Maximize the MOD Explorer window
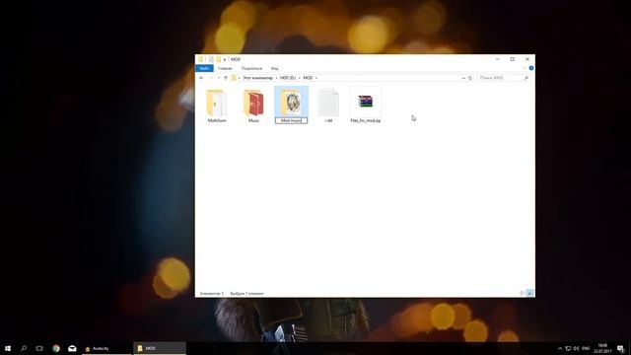The image size is (631, 355). (513, 59)
